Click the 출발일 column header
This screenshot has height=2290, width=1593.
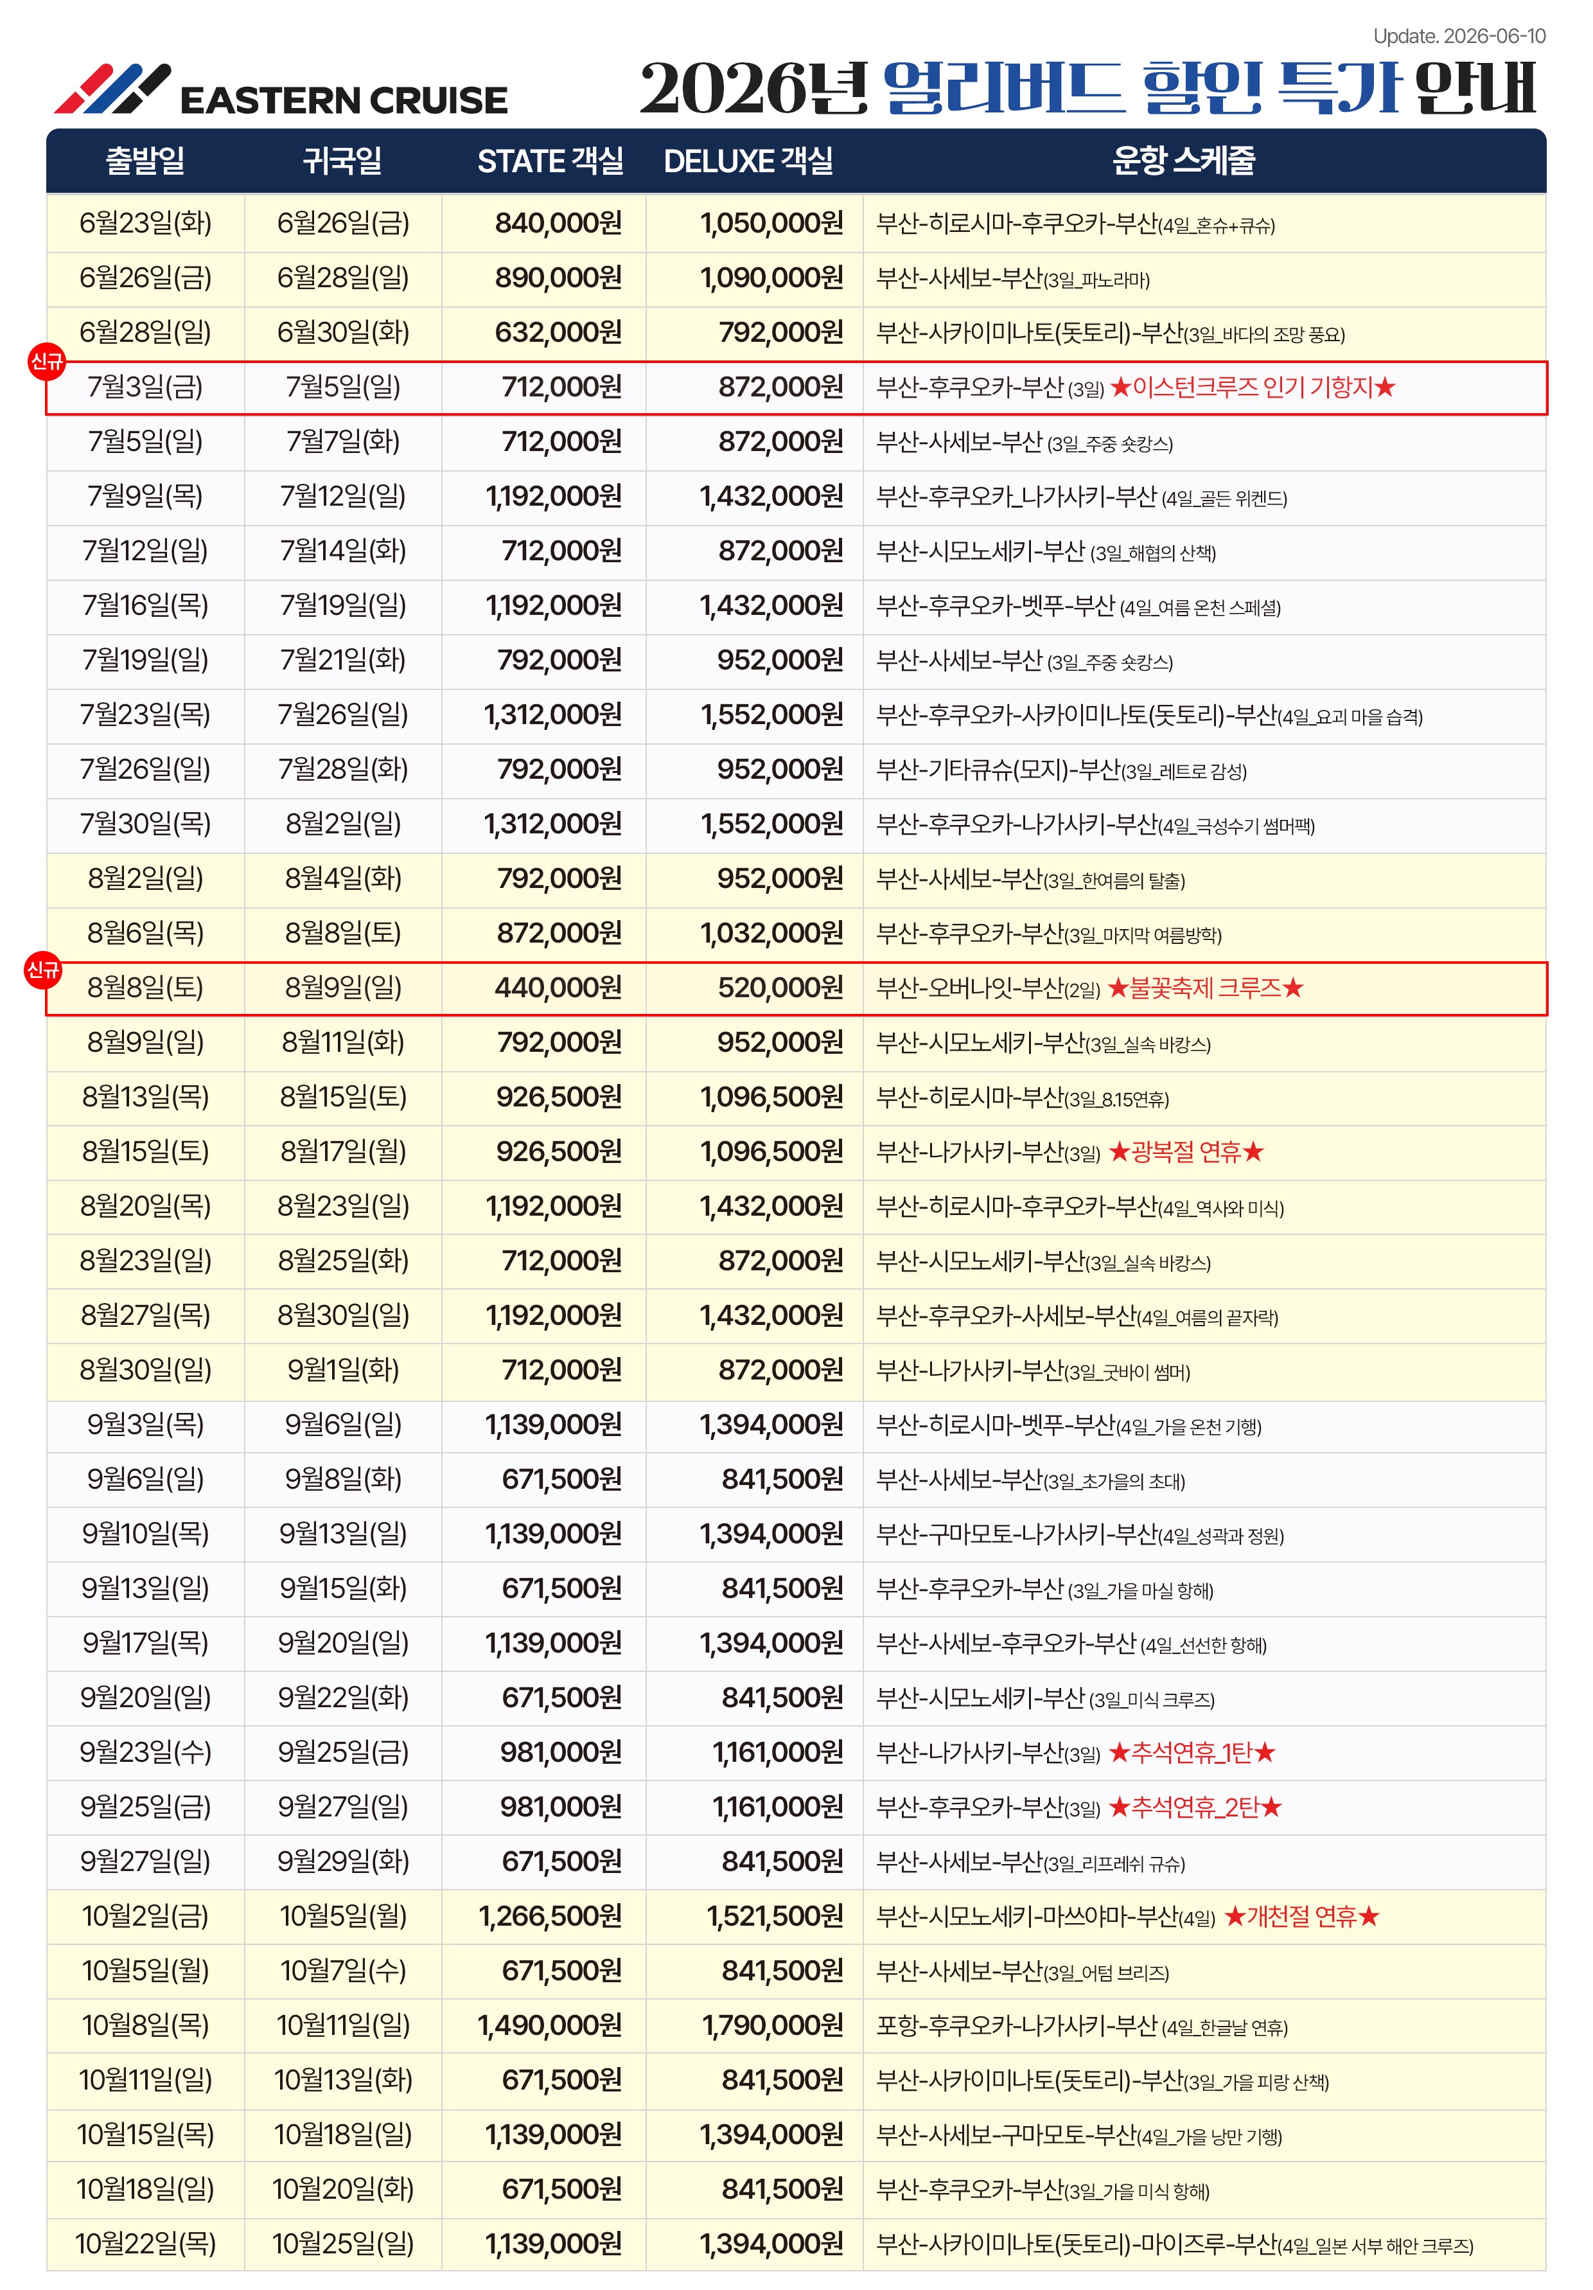pyautogui.click(x=146, y=161)
